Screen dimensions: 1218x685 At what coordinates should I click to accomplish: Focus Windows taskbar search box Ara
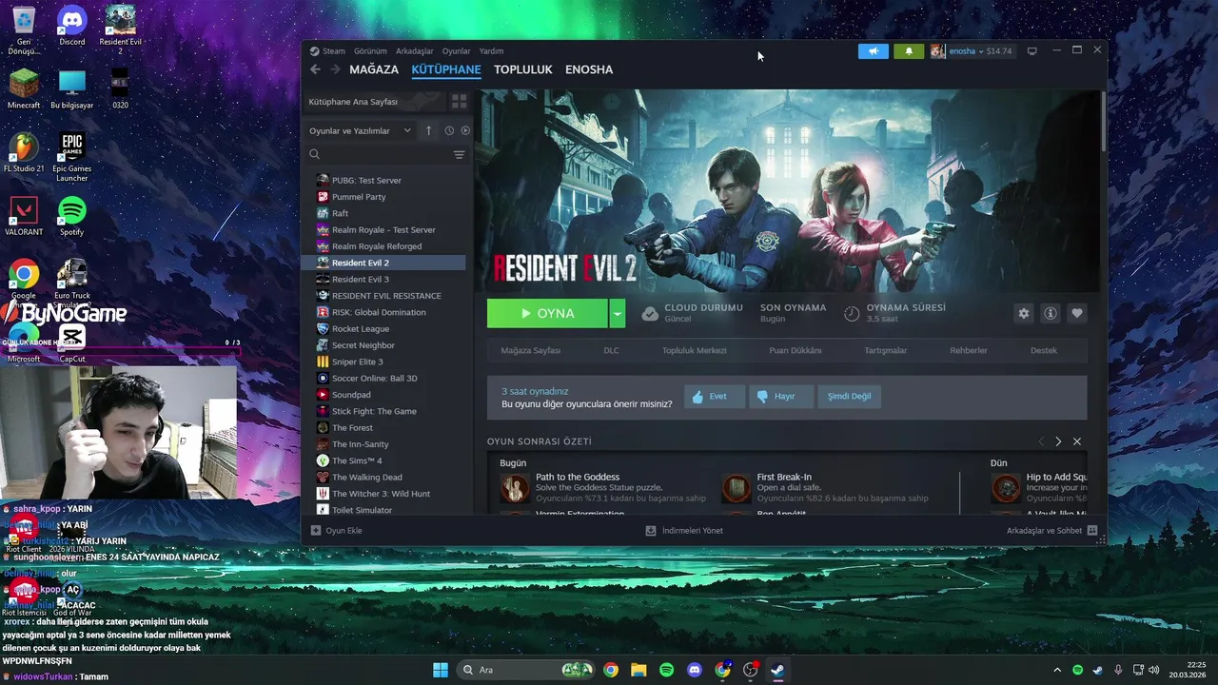tap(526, 670)
